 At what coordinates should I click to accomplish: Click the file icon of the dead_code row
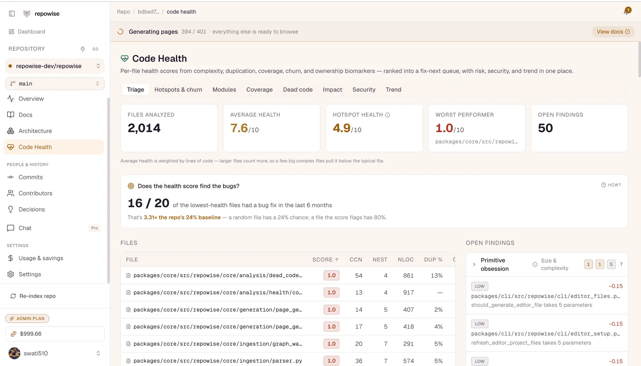coord(128,276)
